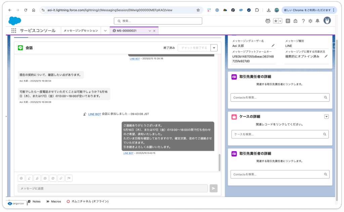Add this page to favorites with star
Screen dimensions: 344x212
click(275, 21)
